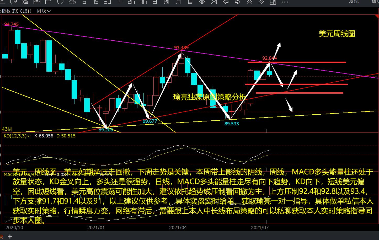Open the 发现 tab
Viewport: 379px width, 240px height.
[354, 2]
